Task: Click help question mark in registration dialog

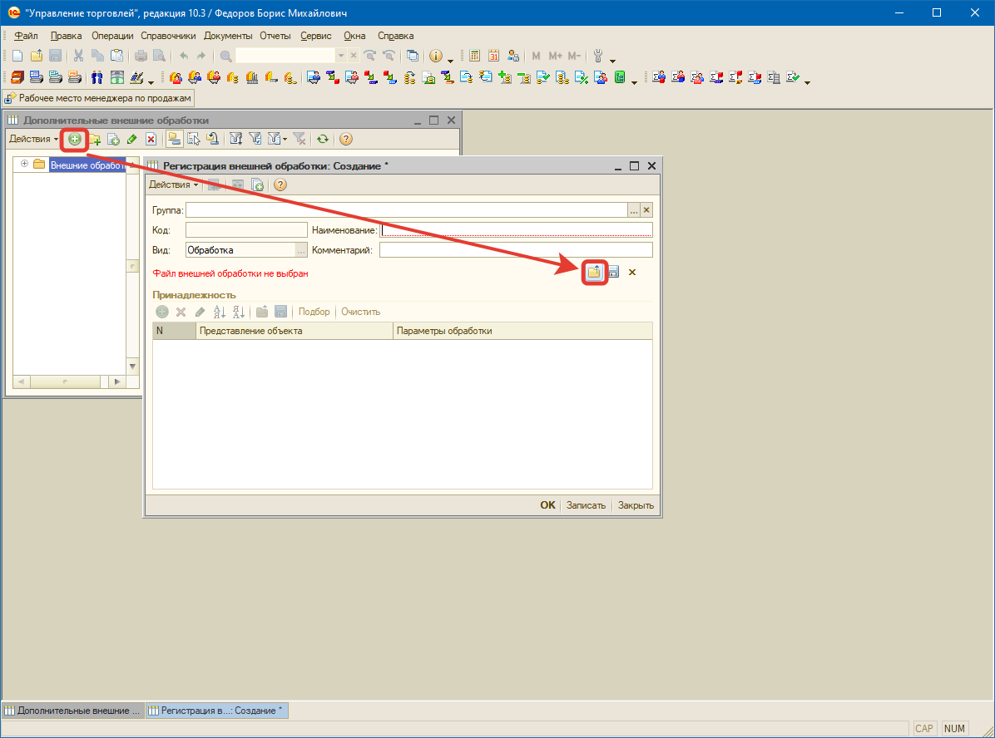Action: [x=280, y=184]
